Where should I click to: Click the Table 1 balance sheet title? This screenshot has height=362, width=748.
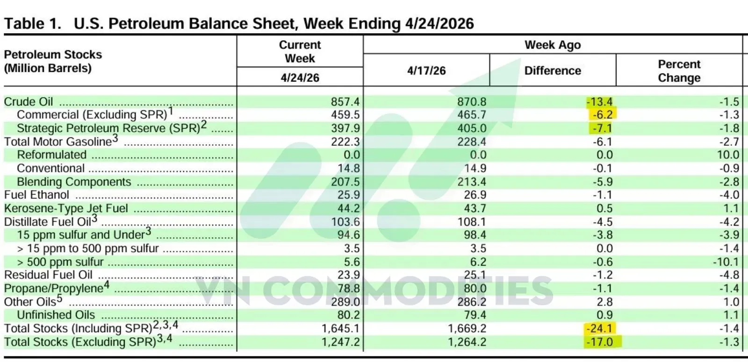[239, 23]
